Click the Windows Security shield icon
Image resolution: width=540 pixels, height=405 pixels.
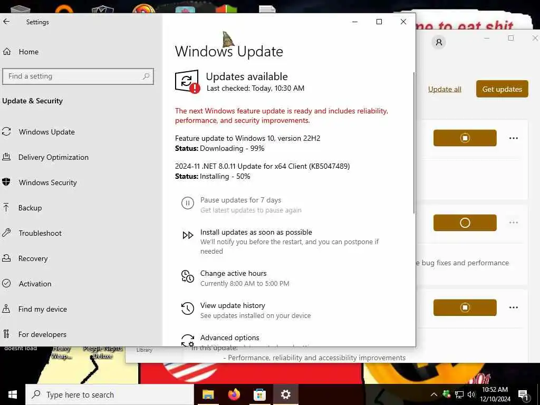(x=6, y=182)
